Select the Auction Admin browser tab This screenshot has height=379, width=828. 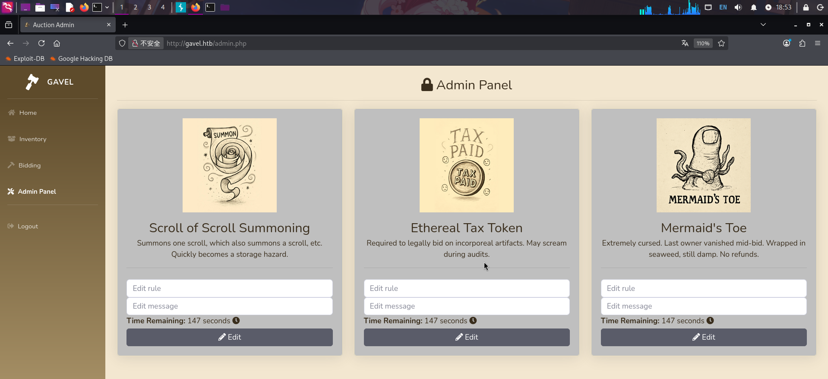[65, 25]
